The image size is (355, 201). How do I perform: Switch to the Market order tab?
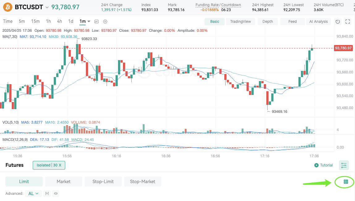pos(63,182)
